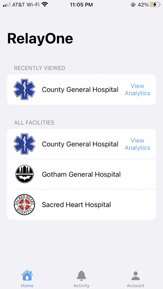Tap the Home house icon

[x=27, y=275]
